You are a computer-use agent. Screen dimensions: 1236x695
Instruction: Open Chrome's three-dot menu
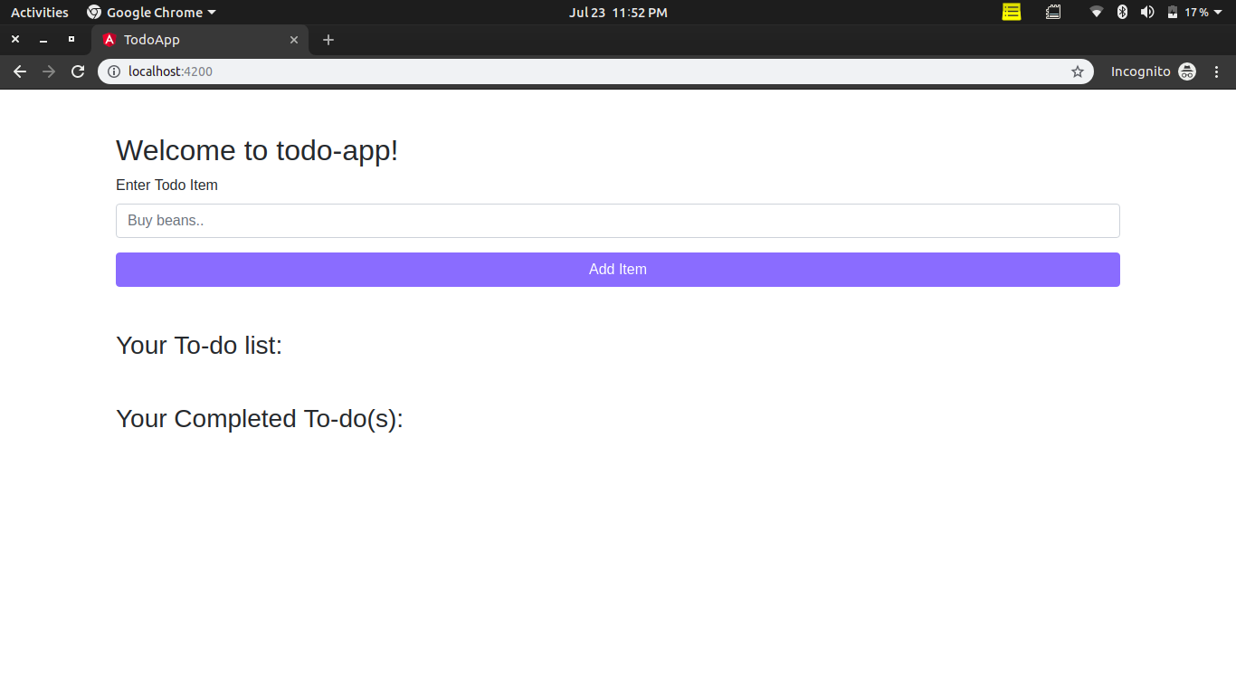1216,71
